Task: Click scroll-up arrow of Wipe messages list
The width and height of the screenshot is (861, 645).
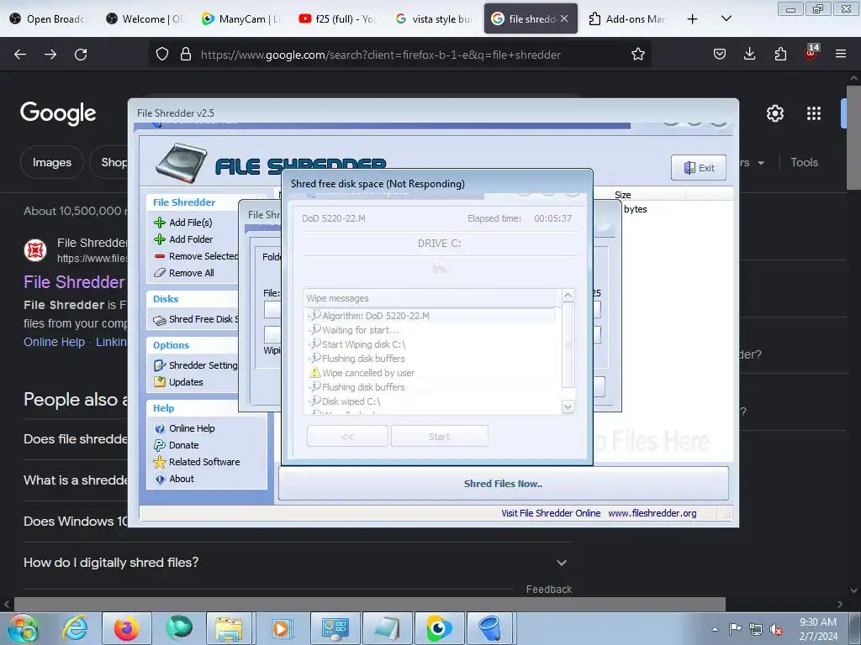Action: (x=568, y=296)
